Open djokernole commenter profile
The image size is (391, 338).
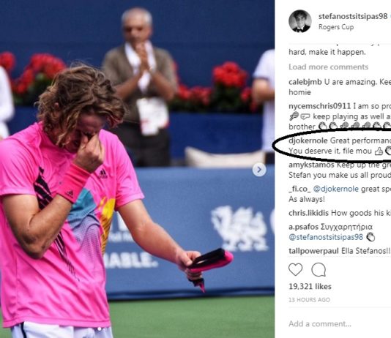(x=308, y=140)
